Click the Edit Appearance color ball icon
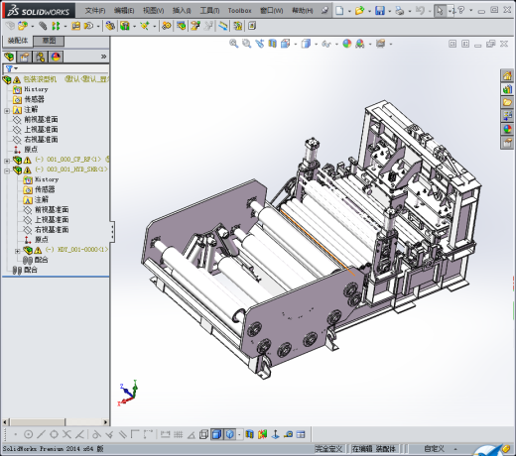This screenshot has width=516, height=456. click(x=347, y=44)
